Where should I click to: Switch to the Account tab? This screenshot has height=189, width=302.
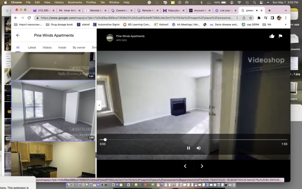click(200, 11)
